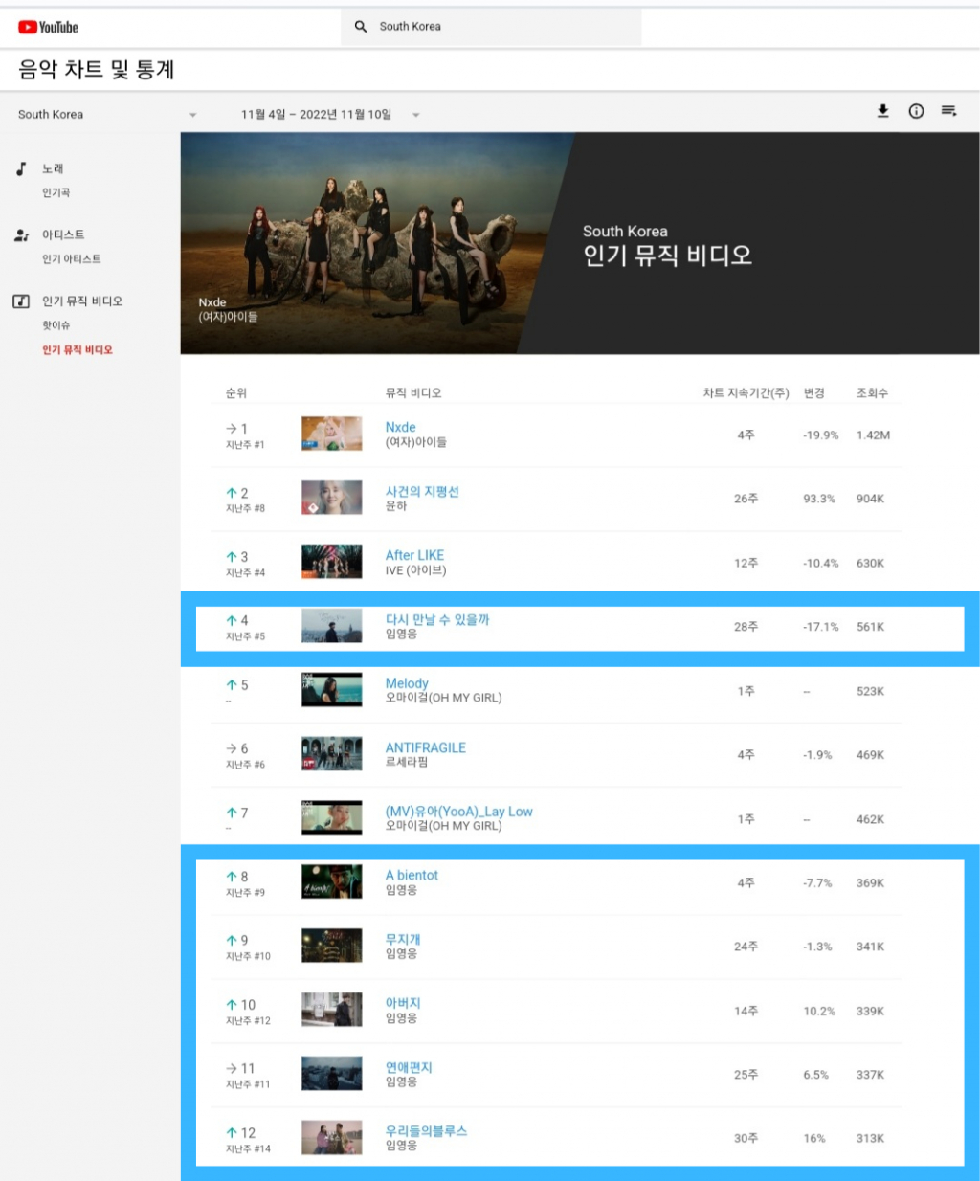Click the Nxde video thumbnail
Viewport: 980px width, 1181px height.
(332, 434)
